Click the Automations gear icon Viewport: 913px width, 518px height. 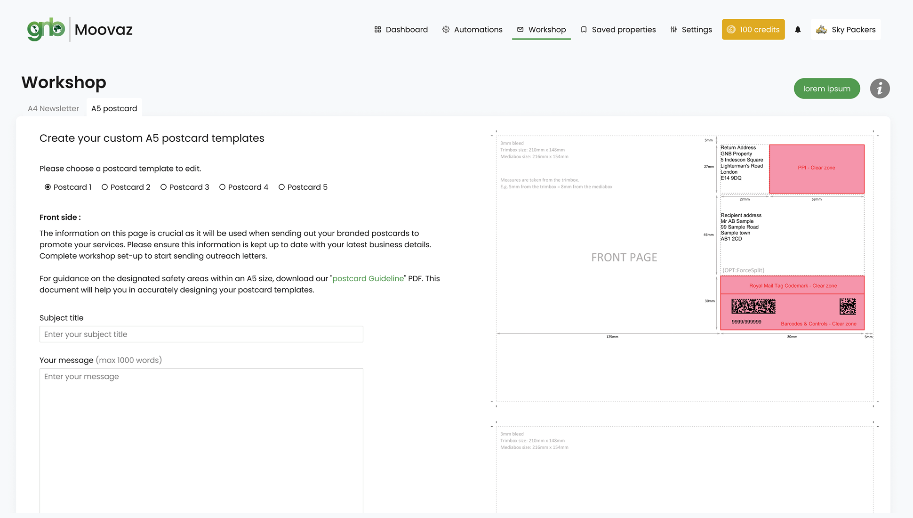[x=446, y=30]
